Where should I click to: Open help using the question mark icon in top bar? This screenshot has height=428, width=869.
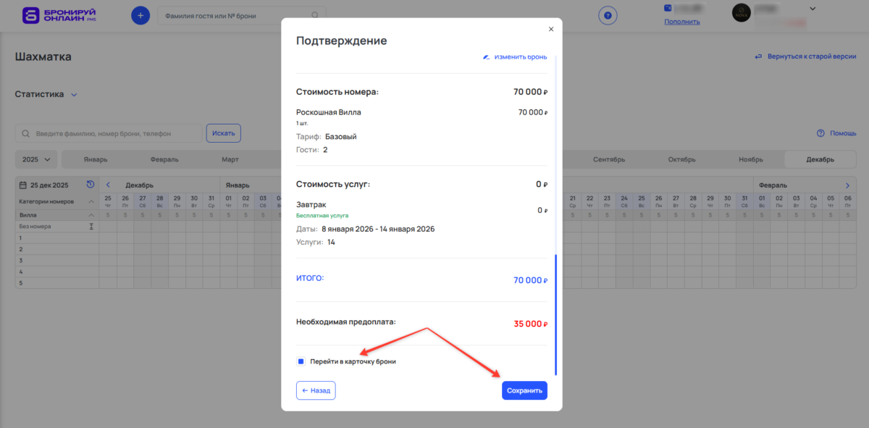[x=608, y=16]
